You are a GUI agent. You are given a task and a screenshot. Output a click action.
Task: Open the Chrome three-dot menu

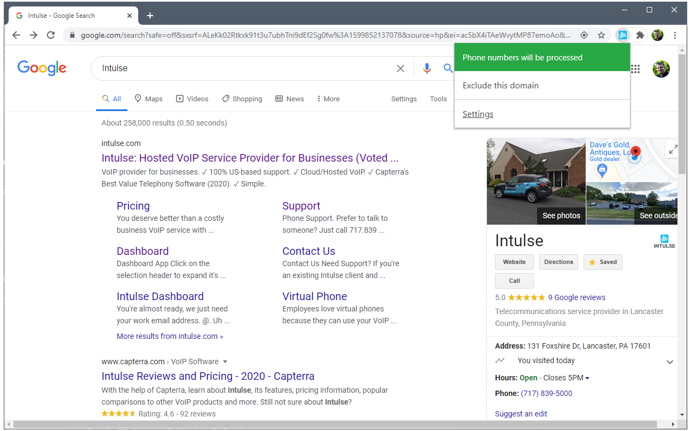675,35
